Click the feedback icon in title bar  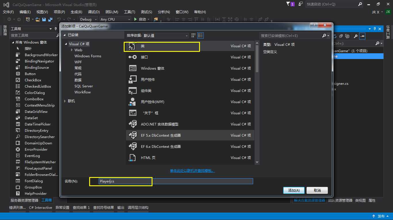[x=301, y=4]
